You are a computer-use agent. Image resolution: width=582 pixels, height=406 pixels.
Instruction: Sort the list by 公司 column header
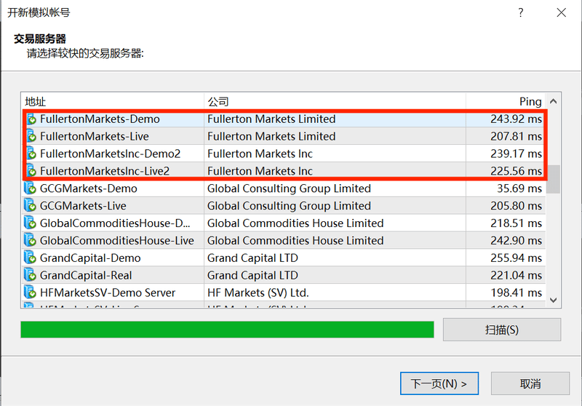pos(335,102)
